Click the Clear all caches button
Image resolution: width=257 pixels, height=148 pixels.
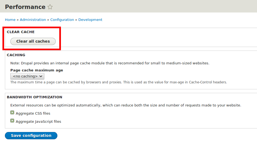(33, 42)
